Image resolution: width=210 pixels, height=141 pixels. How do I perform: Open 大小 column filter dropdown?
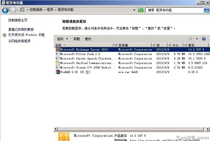[185, 45]
